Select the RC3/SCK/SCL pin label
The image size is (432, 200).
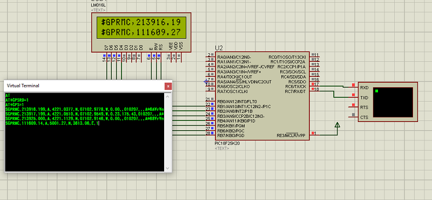[293, 72]
